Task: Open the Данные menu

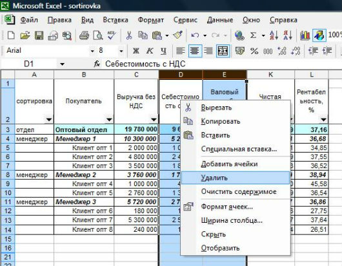Action: pyautogui.click(x=220, y=20)
